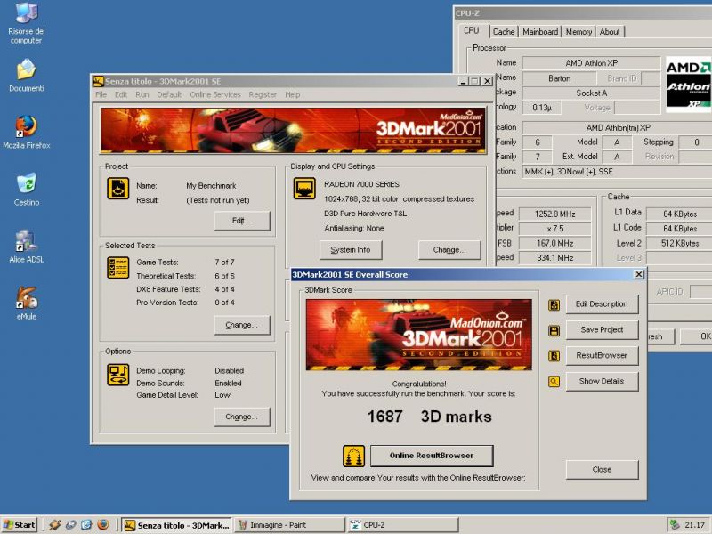
Task: Click Change... in Selected Tests section
Action: (x=241, y=325)
